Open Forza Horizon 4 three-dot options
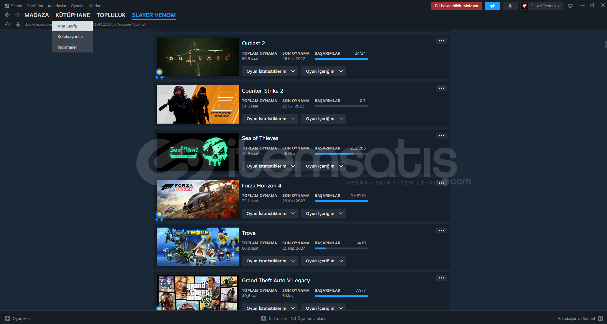Image resolution: width=607 pixels, height=324 pixels. (x=441, y=183)
